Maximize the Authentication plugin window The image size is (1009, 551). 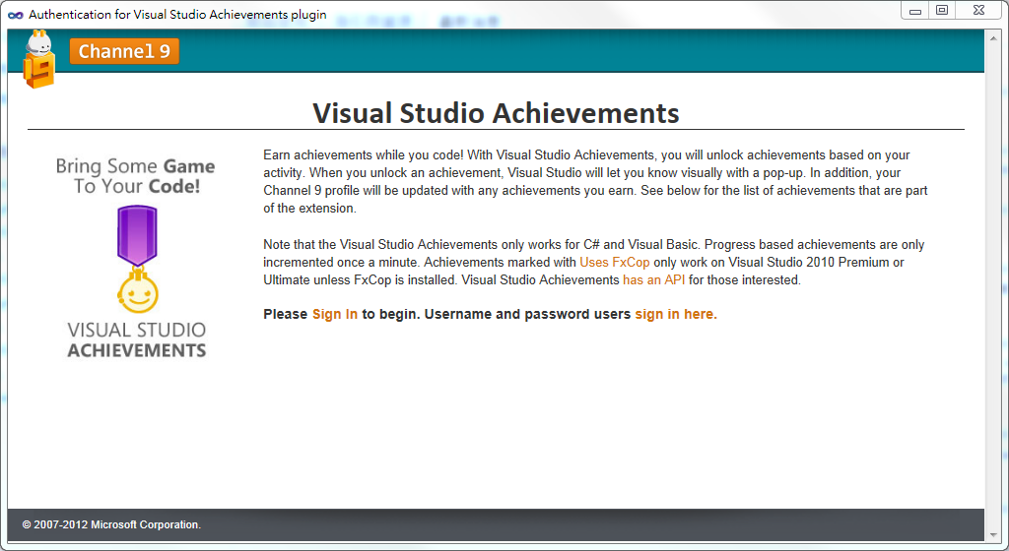(942, 11)
